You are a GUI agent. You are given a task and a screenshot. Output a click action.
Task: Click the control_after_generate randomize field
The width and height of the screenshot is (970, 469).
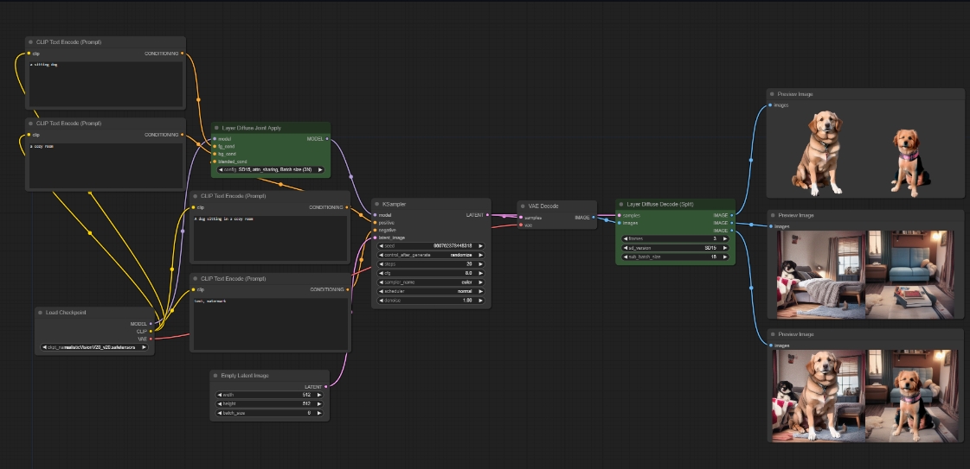coord(430,255)
